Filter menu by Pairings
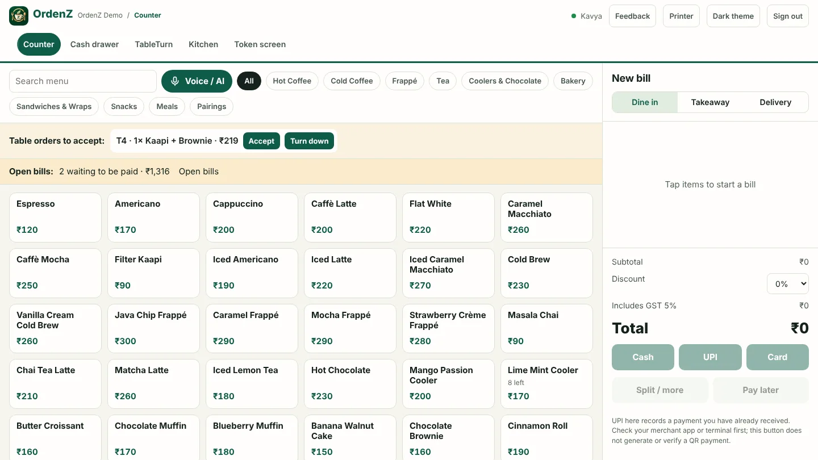Image resolution: width=818 pixels, height=460 pixels. (x=212, y=106)
